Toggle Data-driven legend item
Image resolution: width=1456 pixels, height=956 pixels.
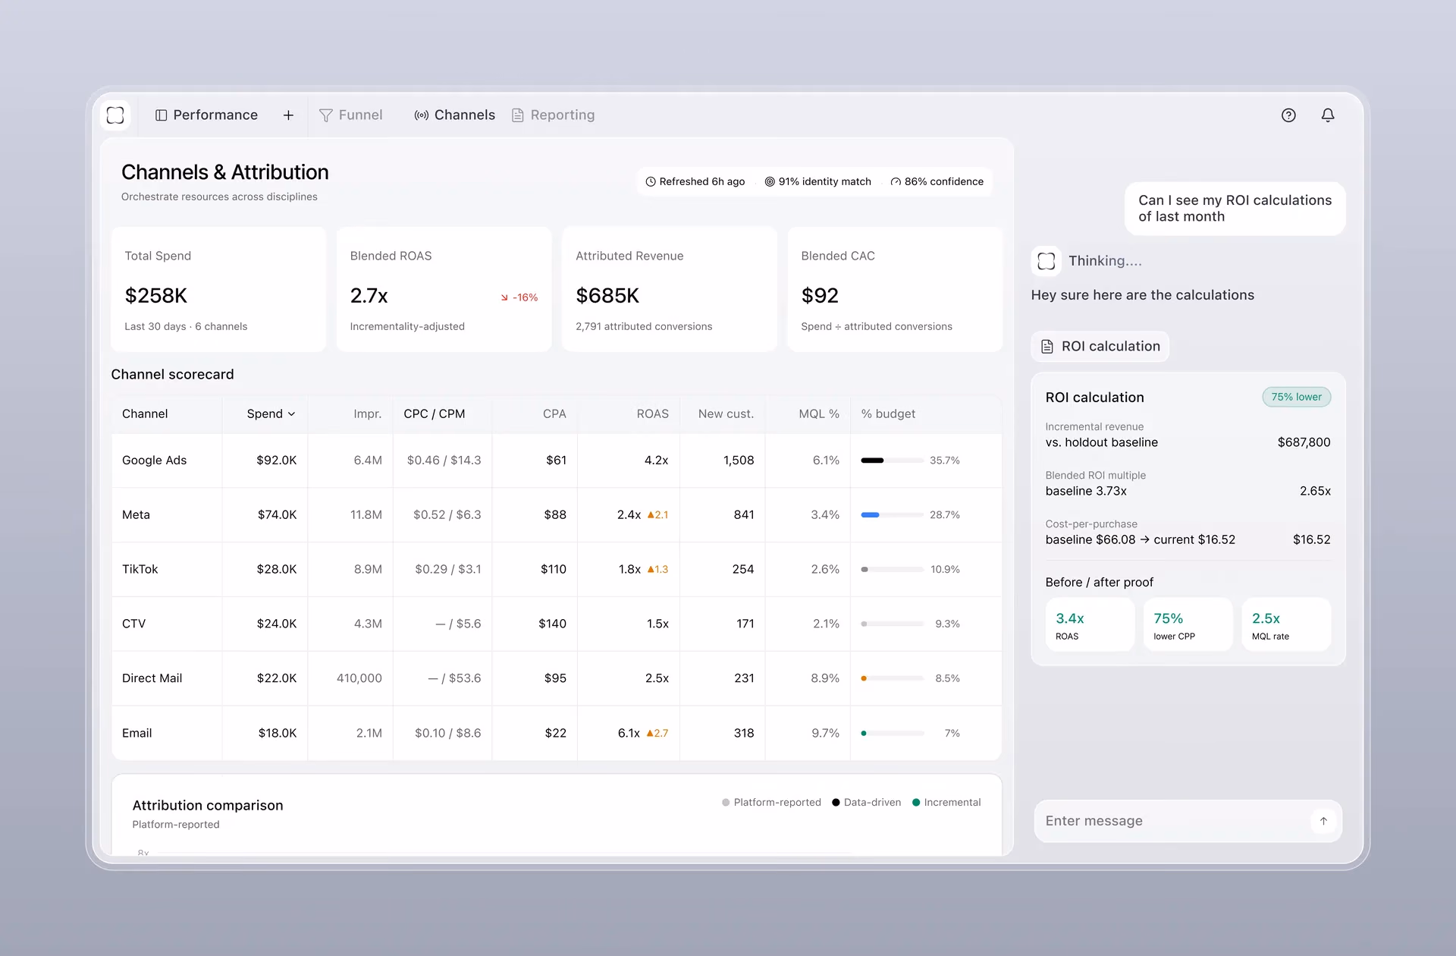[866, 803]
